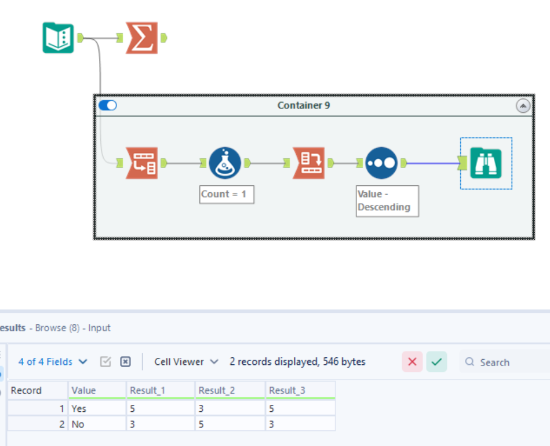550x446 pixels.
Task: Select the Input Data tool on canvas
Action: [x=58, y=36]
